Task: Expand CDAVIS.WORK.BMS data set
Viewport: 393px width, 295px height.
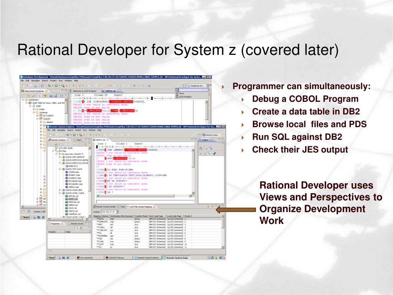Action: click(59, 190)
